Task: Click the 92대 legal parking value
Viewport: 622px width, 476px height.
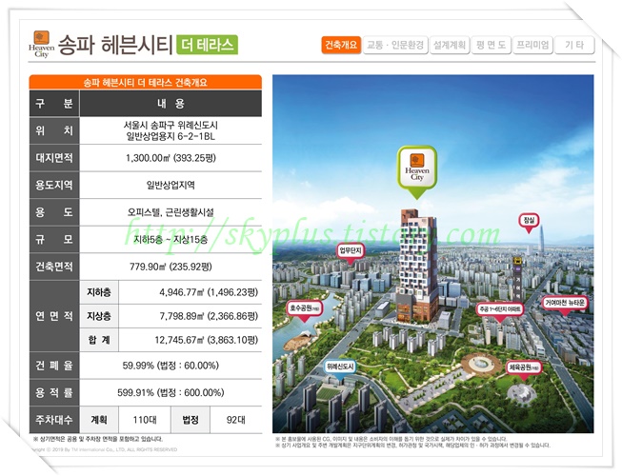Action: [236, 420]
